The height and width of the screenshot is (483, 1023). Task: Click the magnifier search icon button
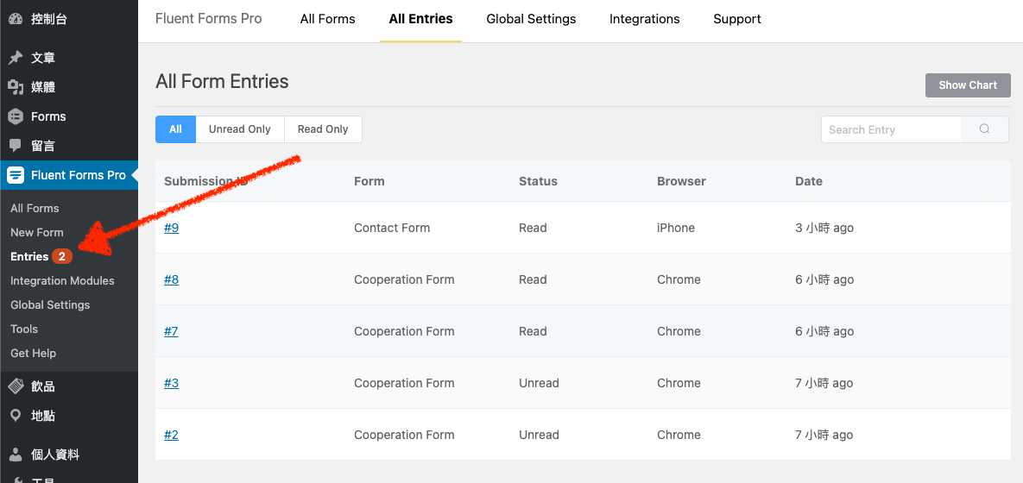click(984, 129)
